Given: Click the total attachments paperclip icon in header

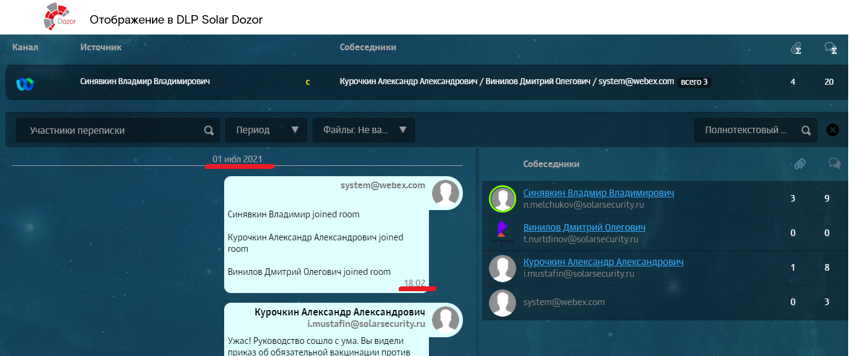Looking at the screenshot, I should pos(796,48).
